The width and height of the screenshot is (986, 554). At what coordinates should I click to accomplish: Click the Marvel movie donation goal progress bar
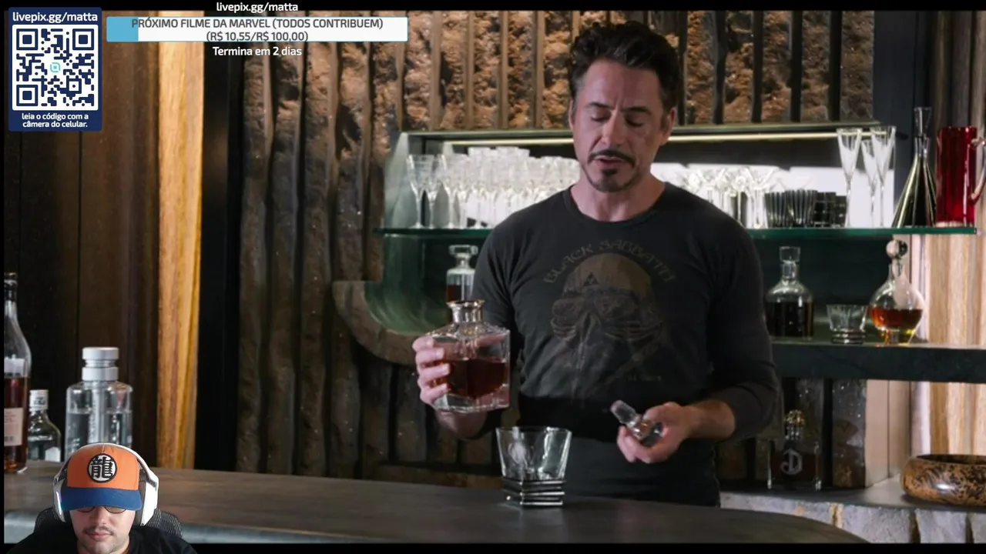(x=257, y=29)
